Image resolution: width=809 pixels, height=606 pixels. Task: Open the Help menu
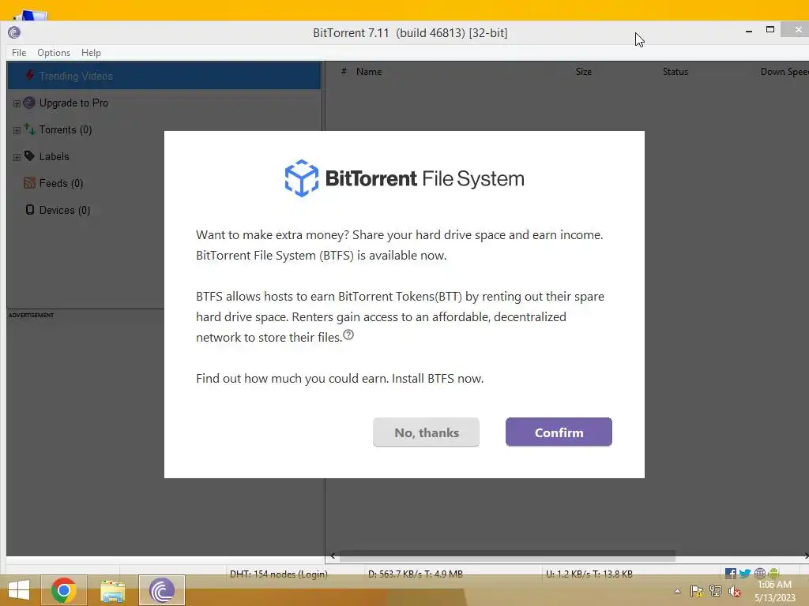[91, 53]
